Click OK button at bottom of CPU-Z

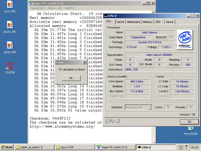[189, 122]
